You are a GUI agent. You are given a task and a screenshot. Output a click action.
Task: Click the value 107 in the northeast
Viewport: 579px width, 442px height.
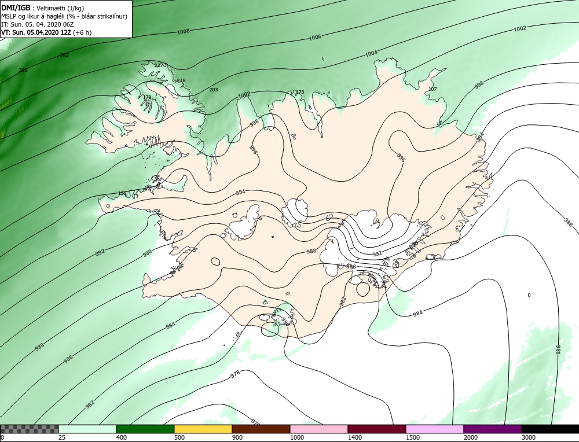point(433,89)
